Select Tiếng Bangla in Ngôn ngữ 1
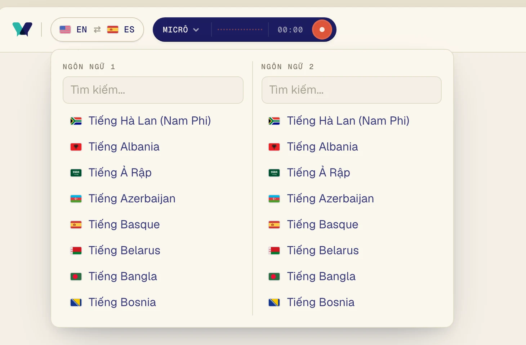Image resolution: width=526 pixels, height=345 pixels. [153, 276]
